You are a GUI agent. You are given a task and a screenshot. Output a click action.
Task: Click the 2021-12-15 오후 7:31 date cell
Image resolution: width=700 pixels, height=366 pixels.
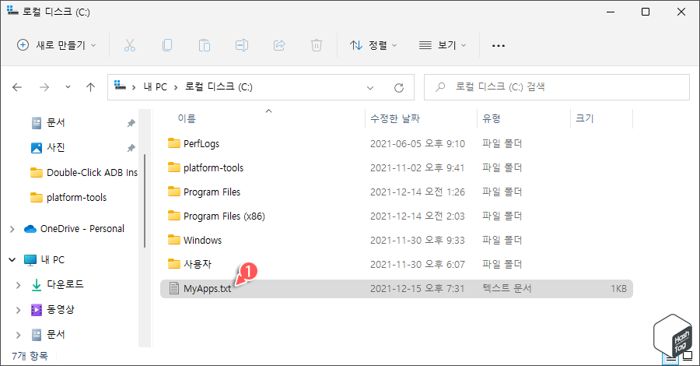(417, 289)
